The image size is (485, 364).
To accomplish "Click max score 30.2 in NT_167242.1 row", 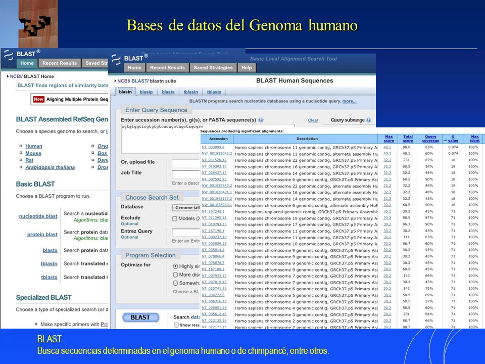I will coord(387,211).
